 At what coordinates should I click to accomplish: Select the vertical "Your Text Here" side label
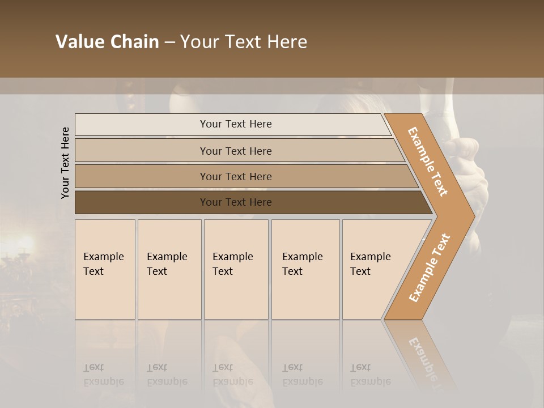coord(65,163)
